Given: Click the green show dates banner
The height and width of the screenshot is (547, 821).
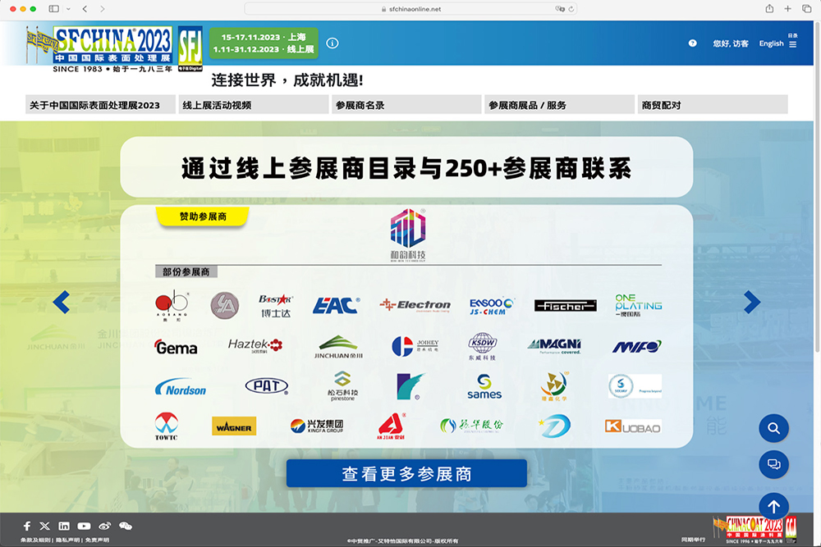Looking at the screenshot, I should click(264, 43).
